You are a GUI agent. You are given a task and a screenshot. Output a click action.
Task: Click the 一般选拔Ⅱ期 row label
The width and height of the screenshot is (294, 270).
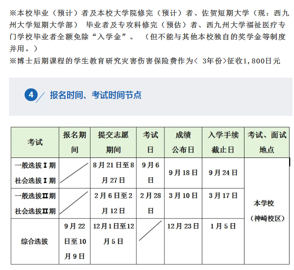pos(35,196)
